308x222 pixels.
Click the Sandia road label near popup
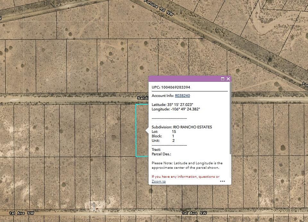[143, 98]
